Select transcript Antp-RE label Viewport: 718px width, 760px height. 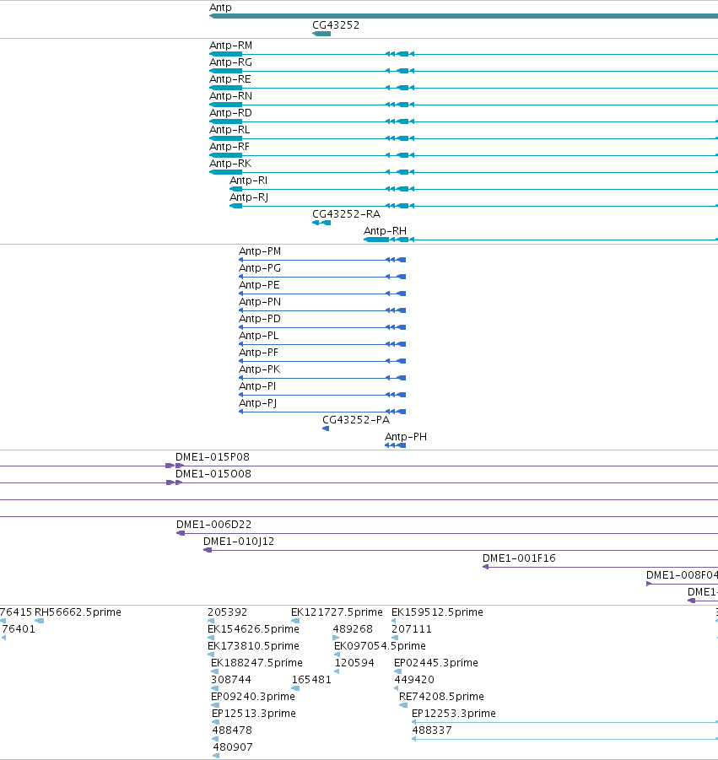(229, 79)
